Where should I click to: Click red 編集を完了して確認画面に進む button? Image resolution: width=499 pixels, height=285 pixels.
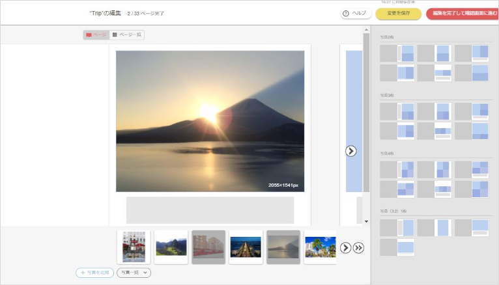tap(461, 13)
